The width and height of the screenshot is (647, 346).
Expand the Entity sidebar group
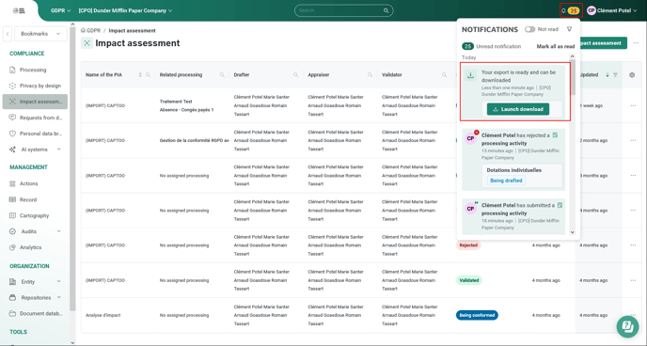point(58,282)
